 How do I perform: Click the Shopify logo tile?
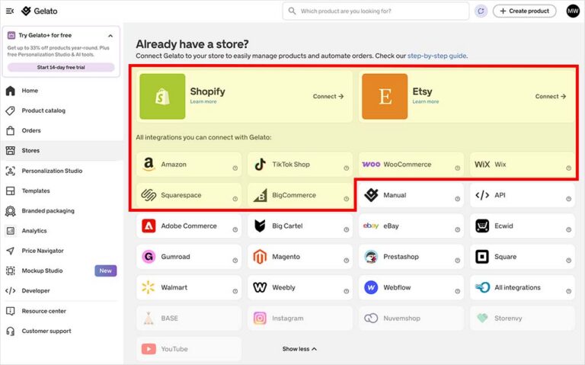[x=162, y=96]
